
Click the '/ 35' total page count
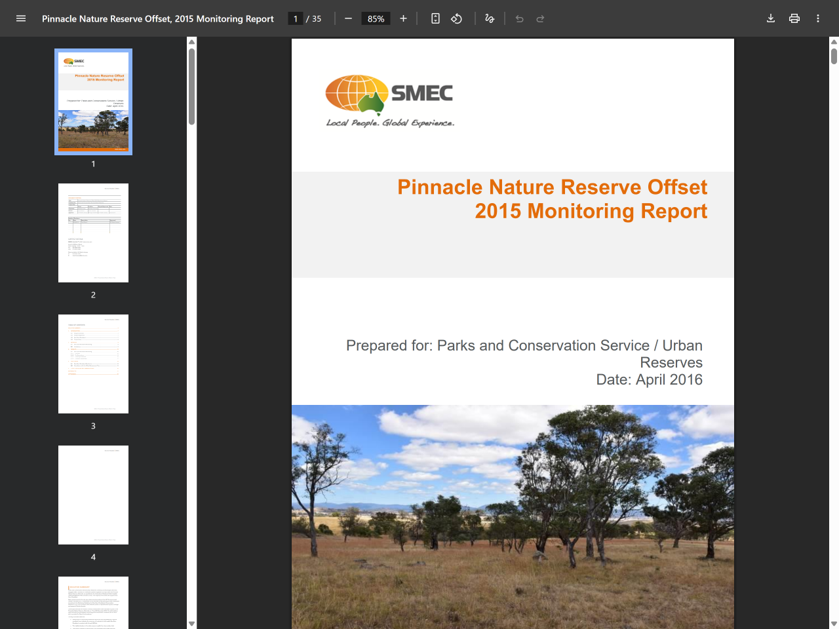coord(314,19)
